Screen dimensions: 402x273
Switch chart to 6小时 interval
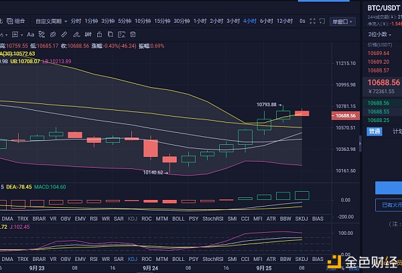pos(267,21)
